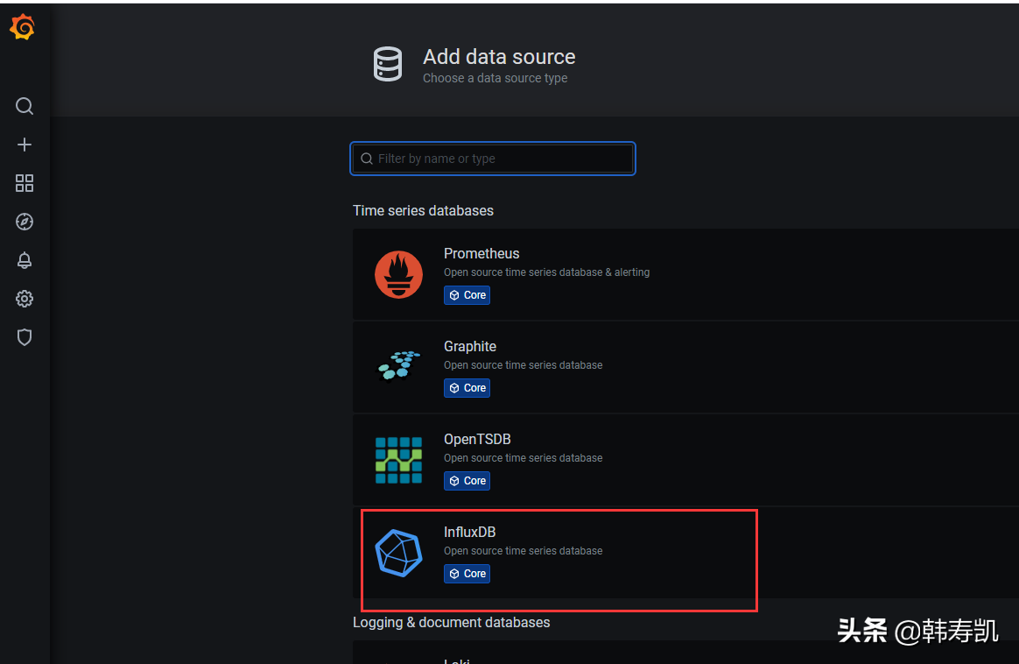Click the Graphite logo icon

[398, 367]
